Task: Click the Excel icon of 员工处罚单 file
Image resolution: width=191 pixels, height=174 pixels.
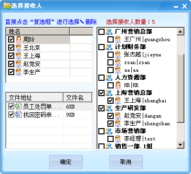Action: click(x=19, y=107)
